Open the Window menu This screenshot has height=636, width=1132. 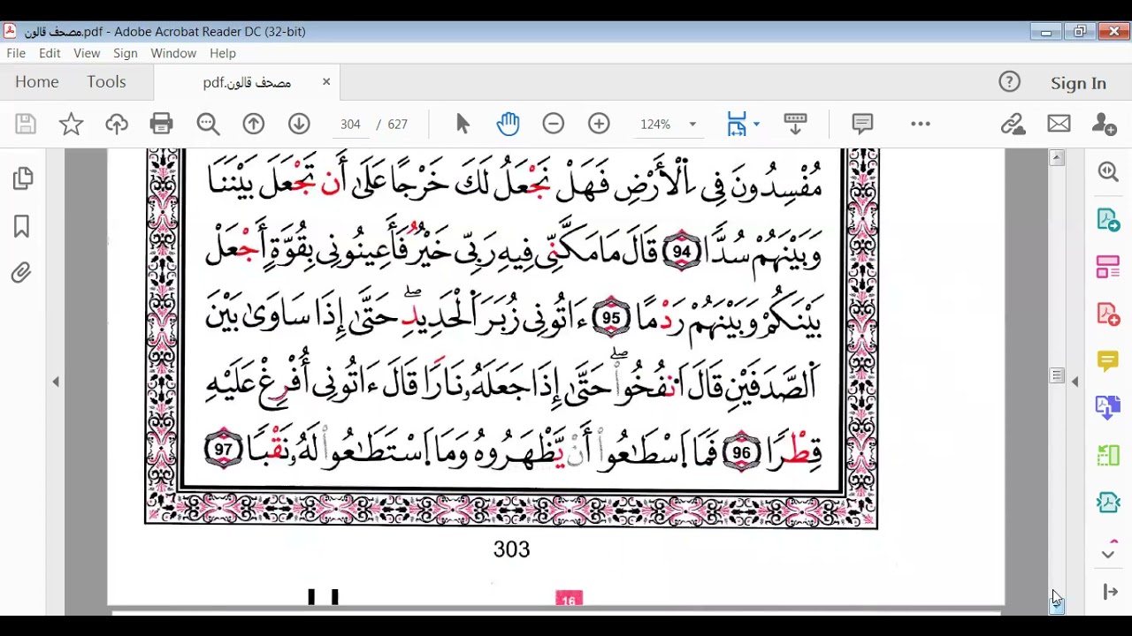[x=173, y=53]
